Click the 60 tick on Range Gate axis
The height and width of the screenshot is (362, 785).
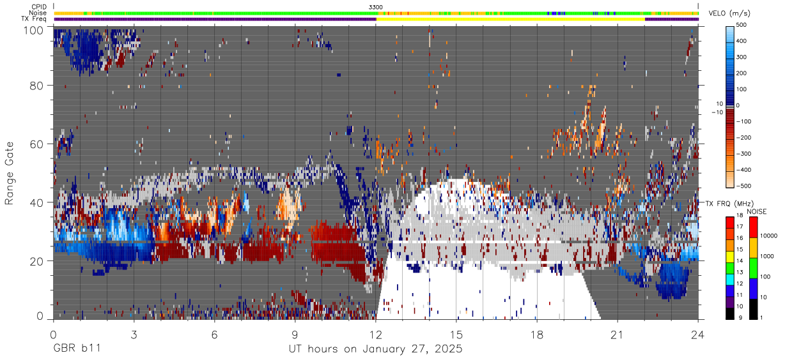point(37,144)
